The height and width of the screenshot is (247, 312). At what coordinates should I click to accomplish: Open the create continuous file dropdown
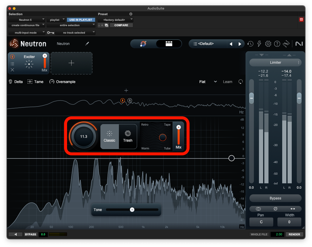[x=27, y=25]
